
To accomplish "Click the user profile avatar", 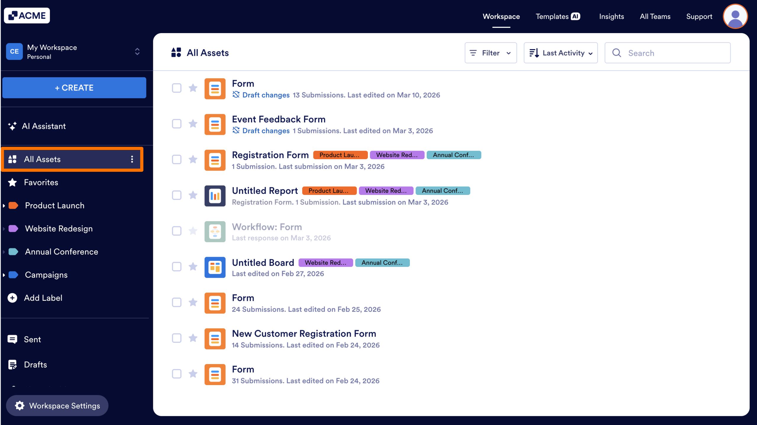I will (x=735, y=16).
